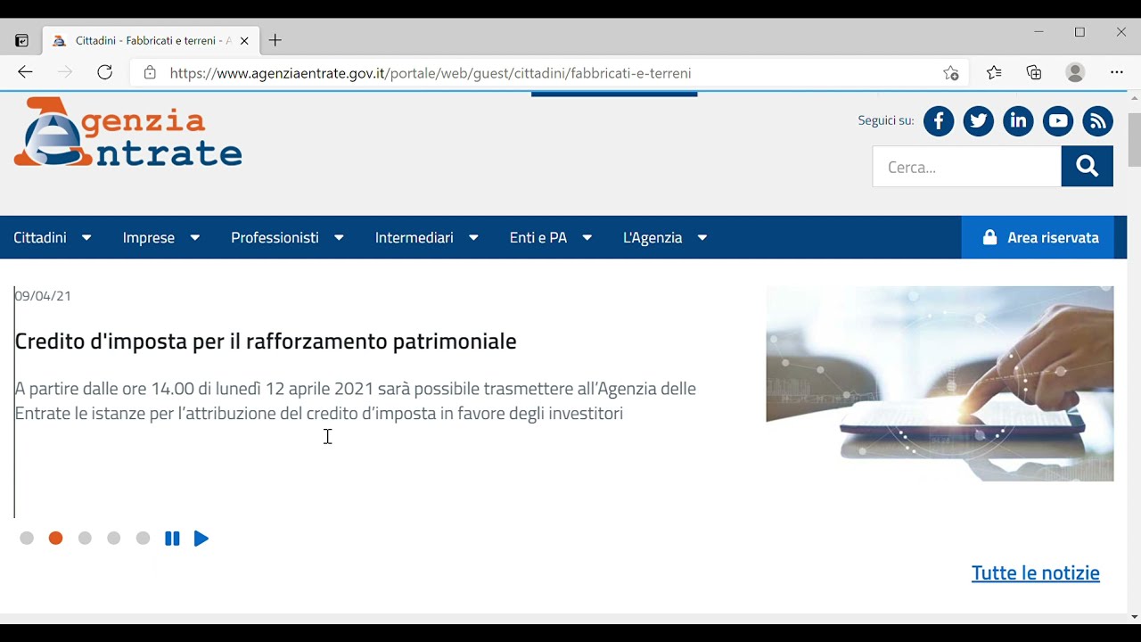This screenshot has height=642, width=1141.
Task: Open the Cittadini section
Action: pos(40,237)
